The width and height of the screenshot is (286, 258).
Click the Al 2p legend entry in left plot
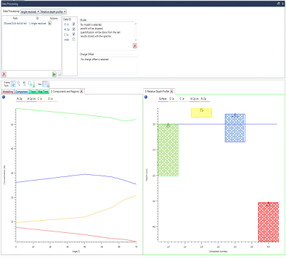[x=20, y=100]
